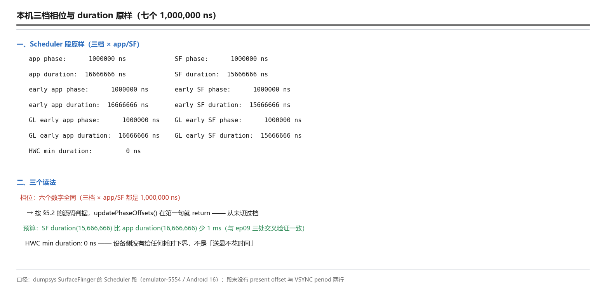Viewport: 606px width, 292px height.
Task: Select "SF duration: 15666666 ns" line
Action: tap(221, 74)
